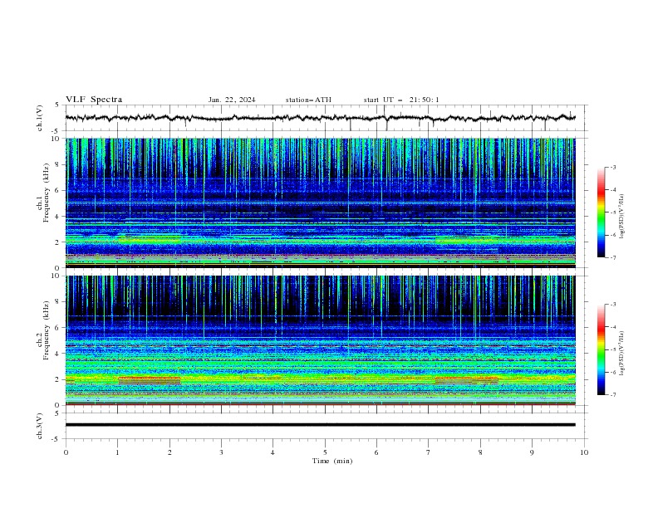Click the "-5" lower tick on ch.3(V) axis

(56, 439)
